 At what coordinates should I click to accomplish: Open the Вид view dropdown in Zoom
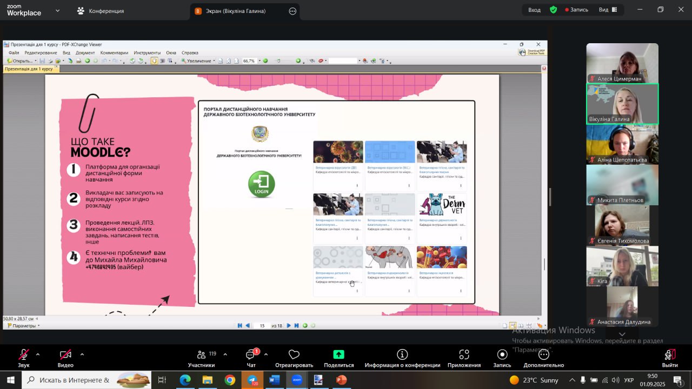[608, 10]
